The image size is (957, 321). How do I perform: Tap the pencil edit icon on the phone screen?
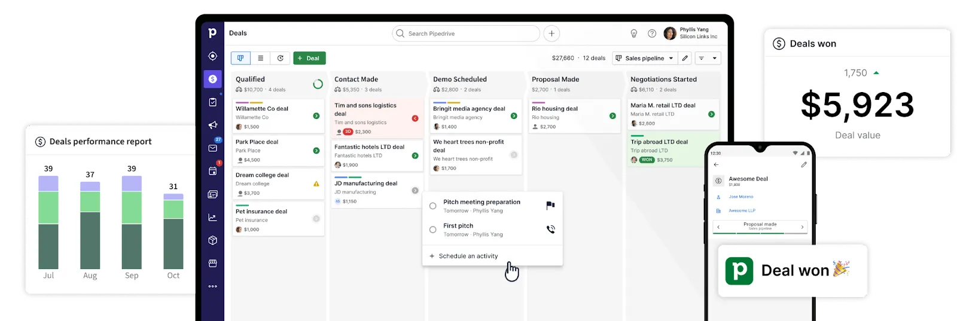(804, 164)
